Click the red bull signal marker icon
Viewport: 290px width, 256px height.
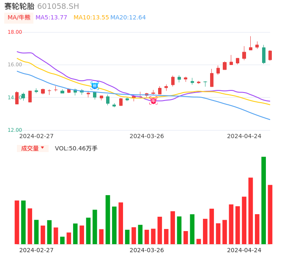153,101
